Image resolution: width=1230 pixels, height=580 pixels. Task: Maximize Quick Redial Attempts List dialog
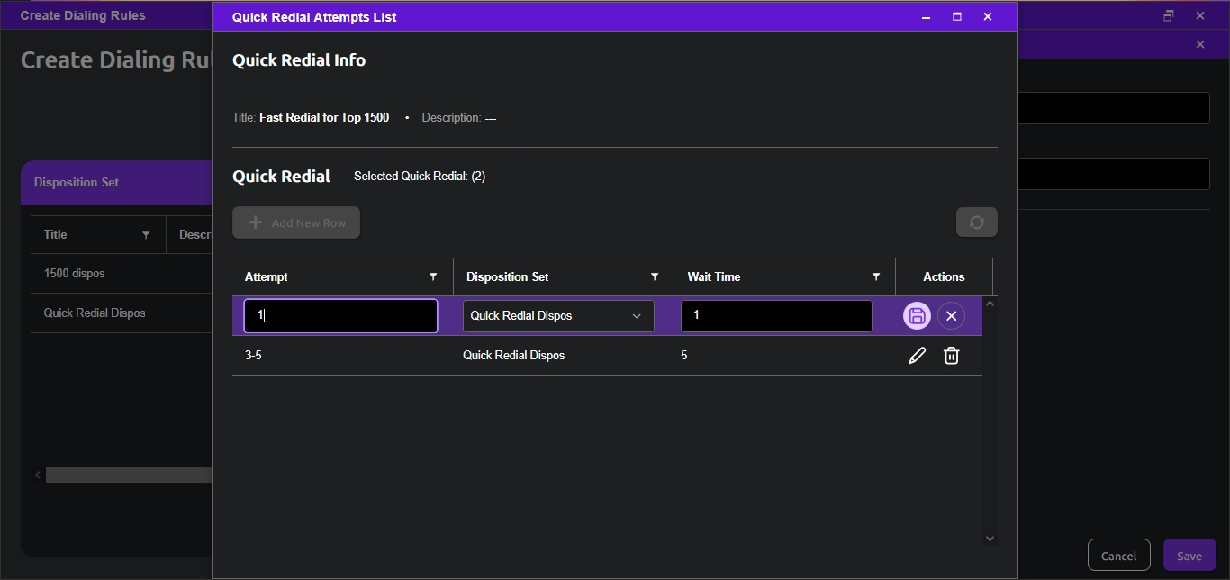pyautogui.click(x=957, y=16)
